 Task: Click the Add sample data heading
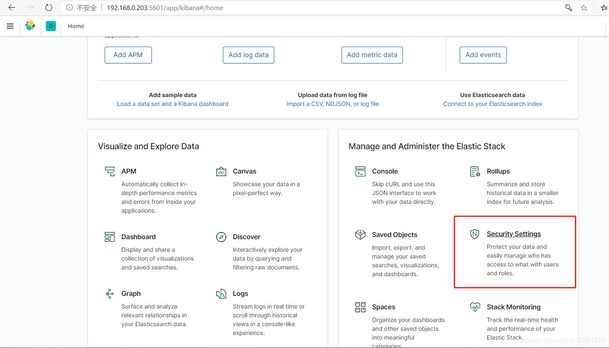pos(173,95)
